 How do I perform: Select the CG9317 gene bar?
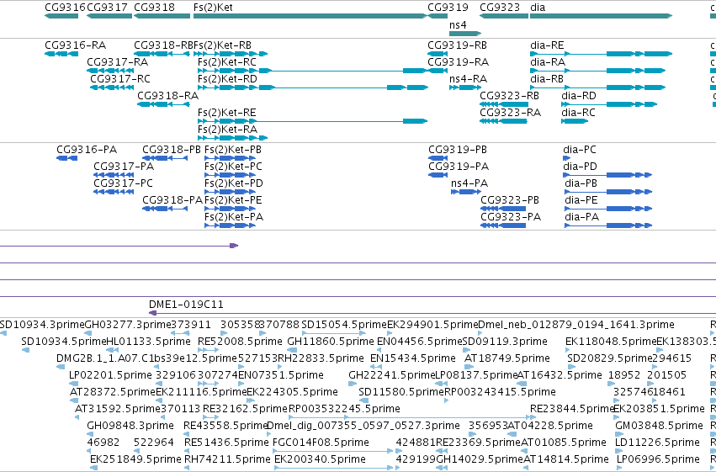pyautogui.click(x=109, y=16)
